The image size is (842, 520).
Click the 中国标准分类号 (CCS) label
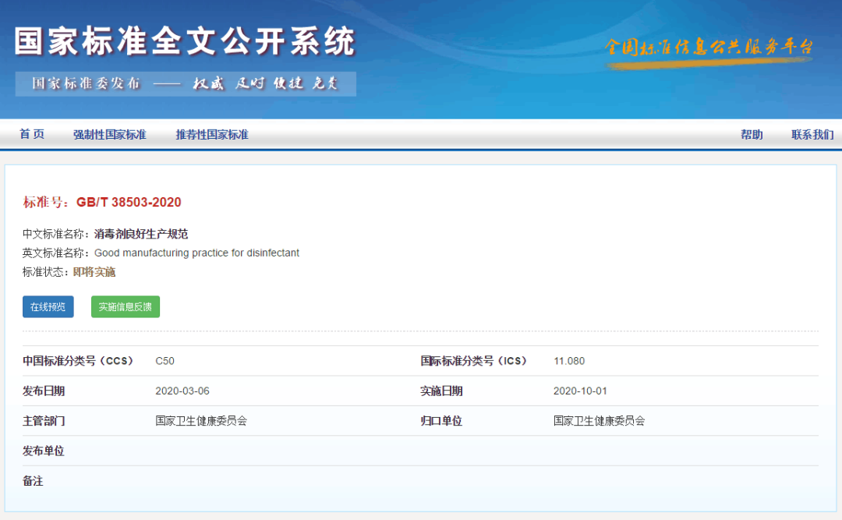point(78,361)
